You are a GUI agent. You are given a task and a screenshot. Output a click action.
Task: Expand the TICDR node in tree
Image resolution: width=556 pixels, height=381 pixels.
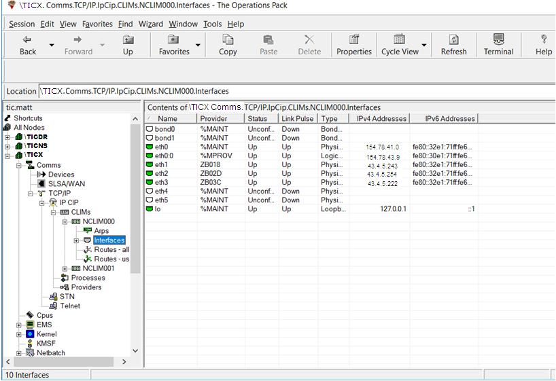point(7,137)
